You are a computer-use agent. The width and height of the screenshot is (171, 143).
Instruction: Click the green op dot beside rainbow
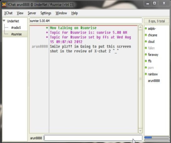[x=146, y=74]
